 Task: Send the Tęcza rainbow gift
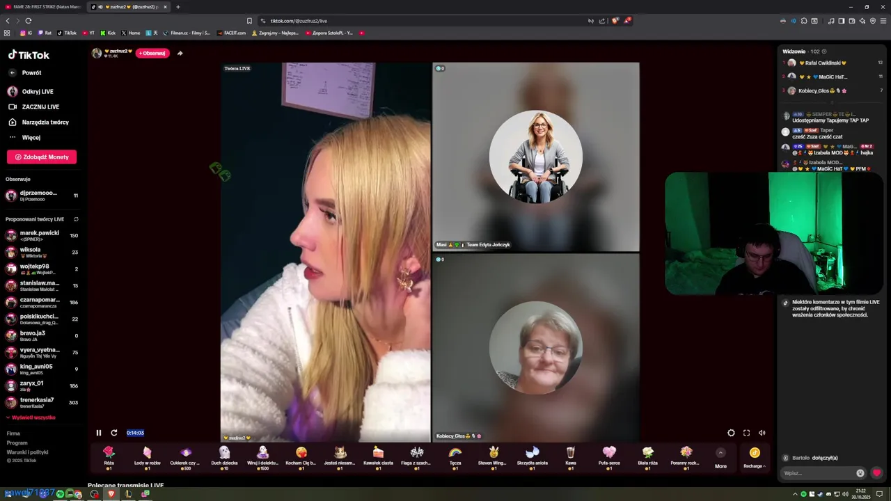[x=455, y=457]
